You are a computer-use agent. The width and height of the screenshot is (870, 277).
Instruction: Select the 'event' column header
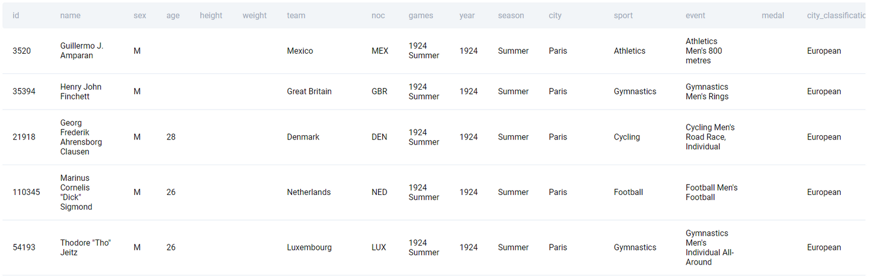(x=695, y=15)
